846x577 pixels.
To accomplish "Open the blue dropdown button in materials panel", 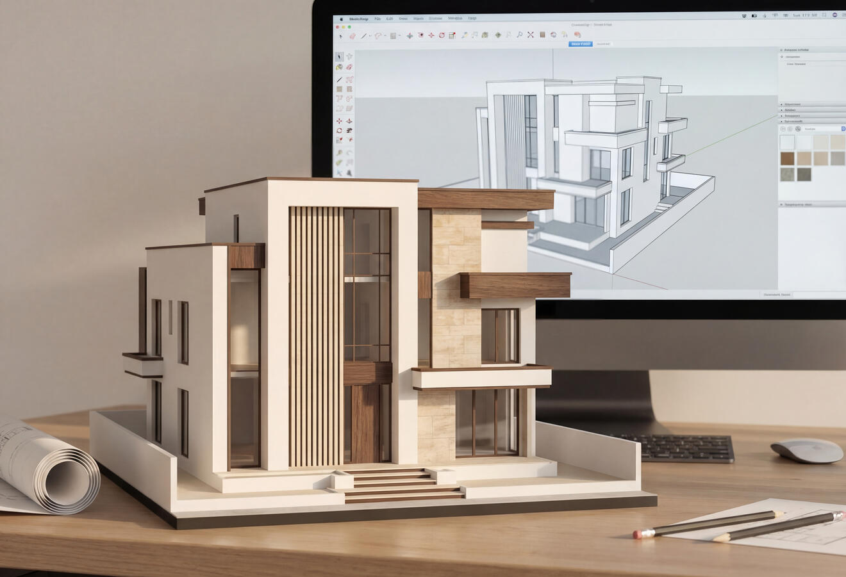I will [x=843, y=129].
